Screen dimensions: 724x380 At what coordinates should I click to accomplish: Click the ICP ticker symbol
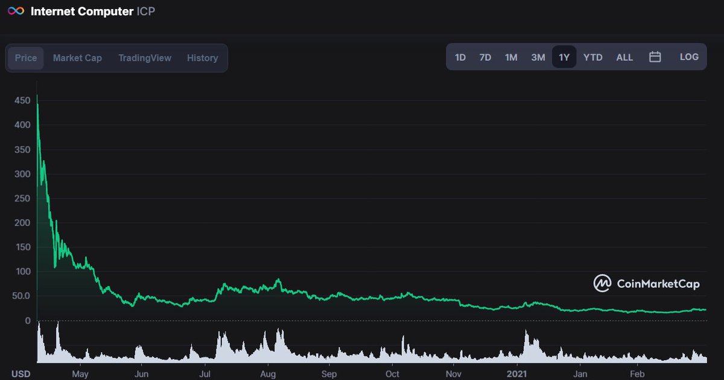(146, 11)
